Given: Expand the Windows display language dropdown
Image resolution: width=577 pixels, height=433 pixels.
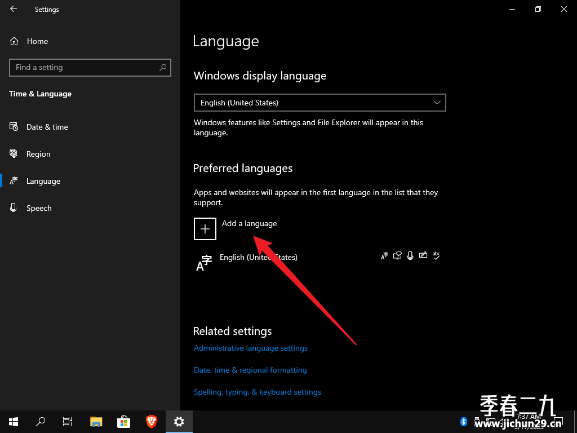Looking at the screenshot, I should click(x=320, y=103).
